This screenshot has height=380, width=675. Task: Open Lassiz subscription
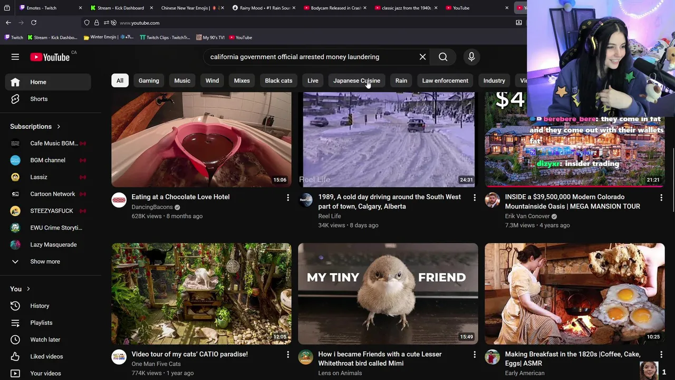[48, 177]
